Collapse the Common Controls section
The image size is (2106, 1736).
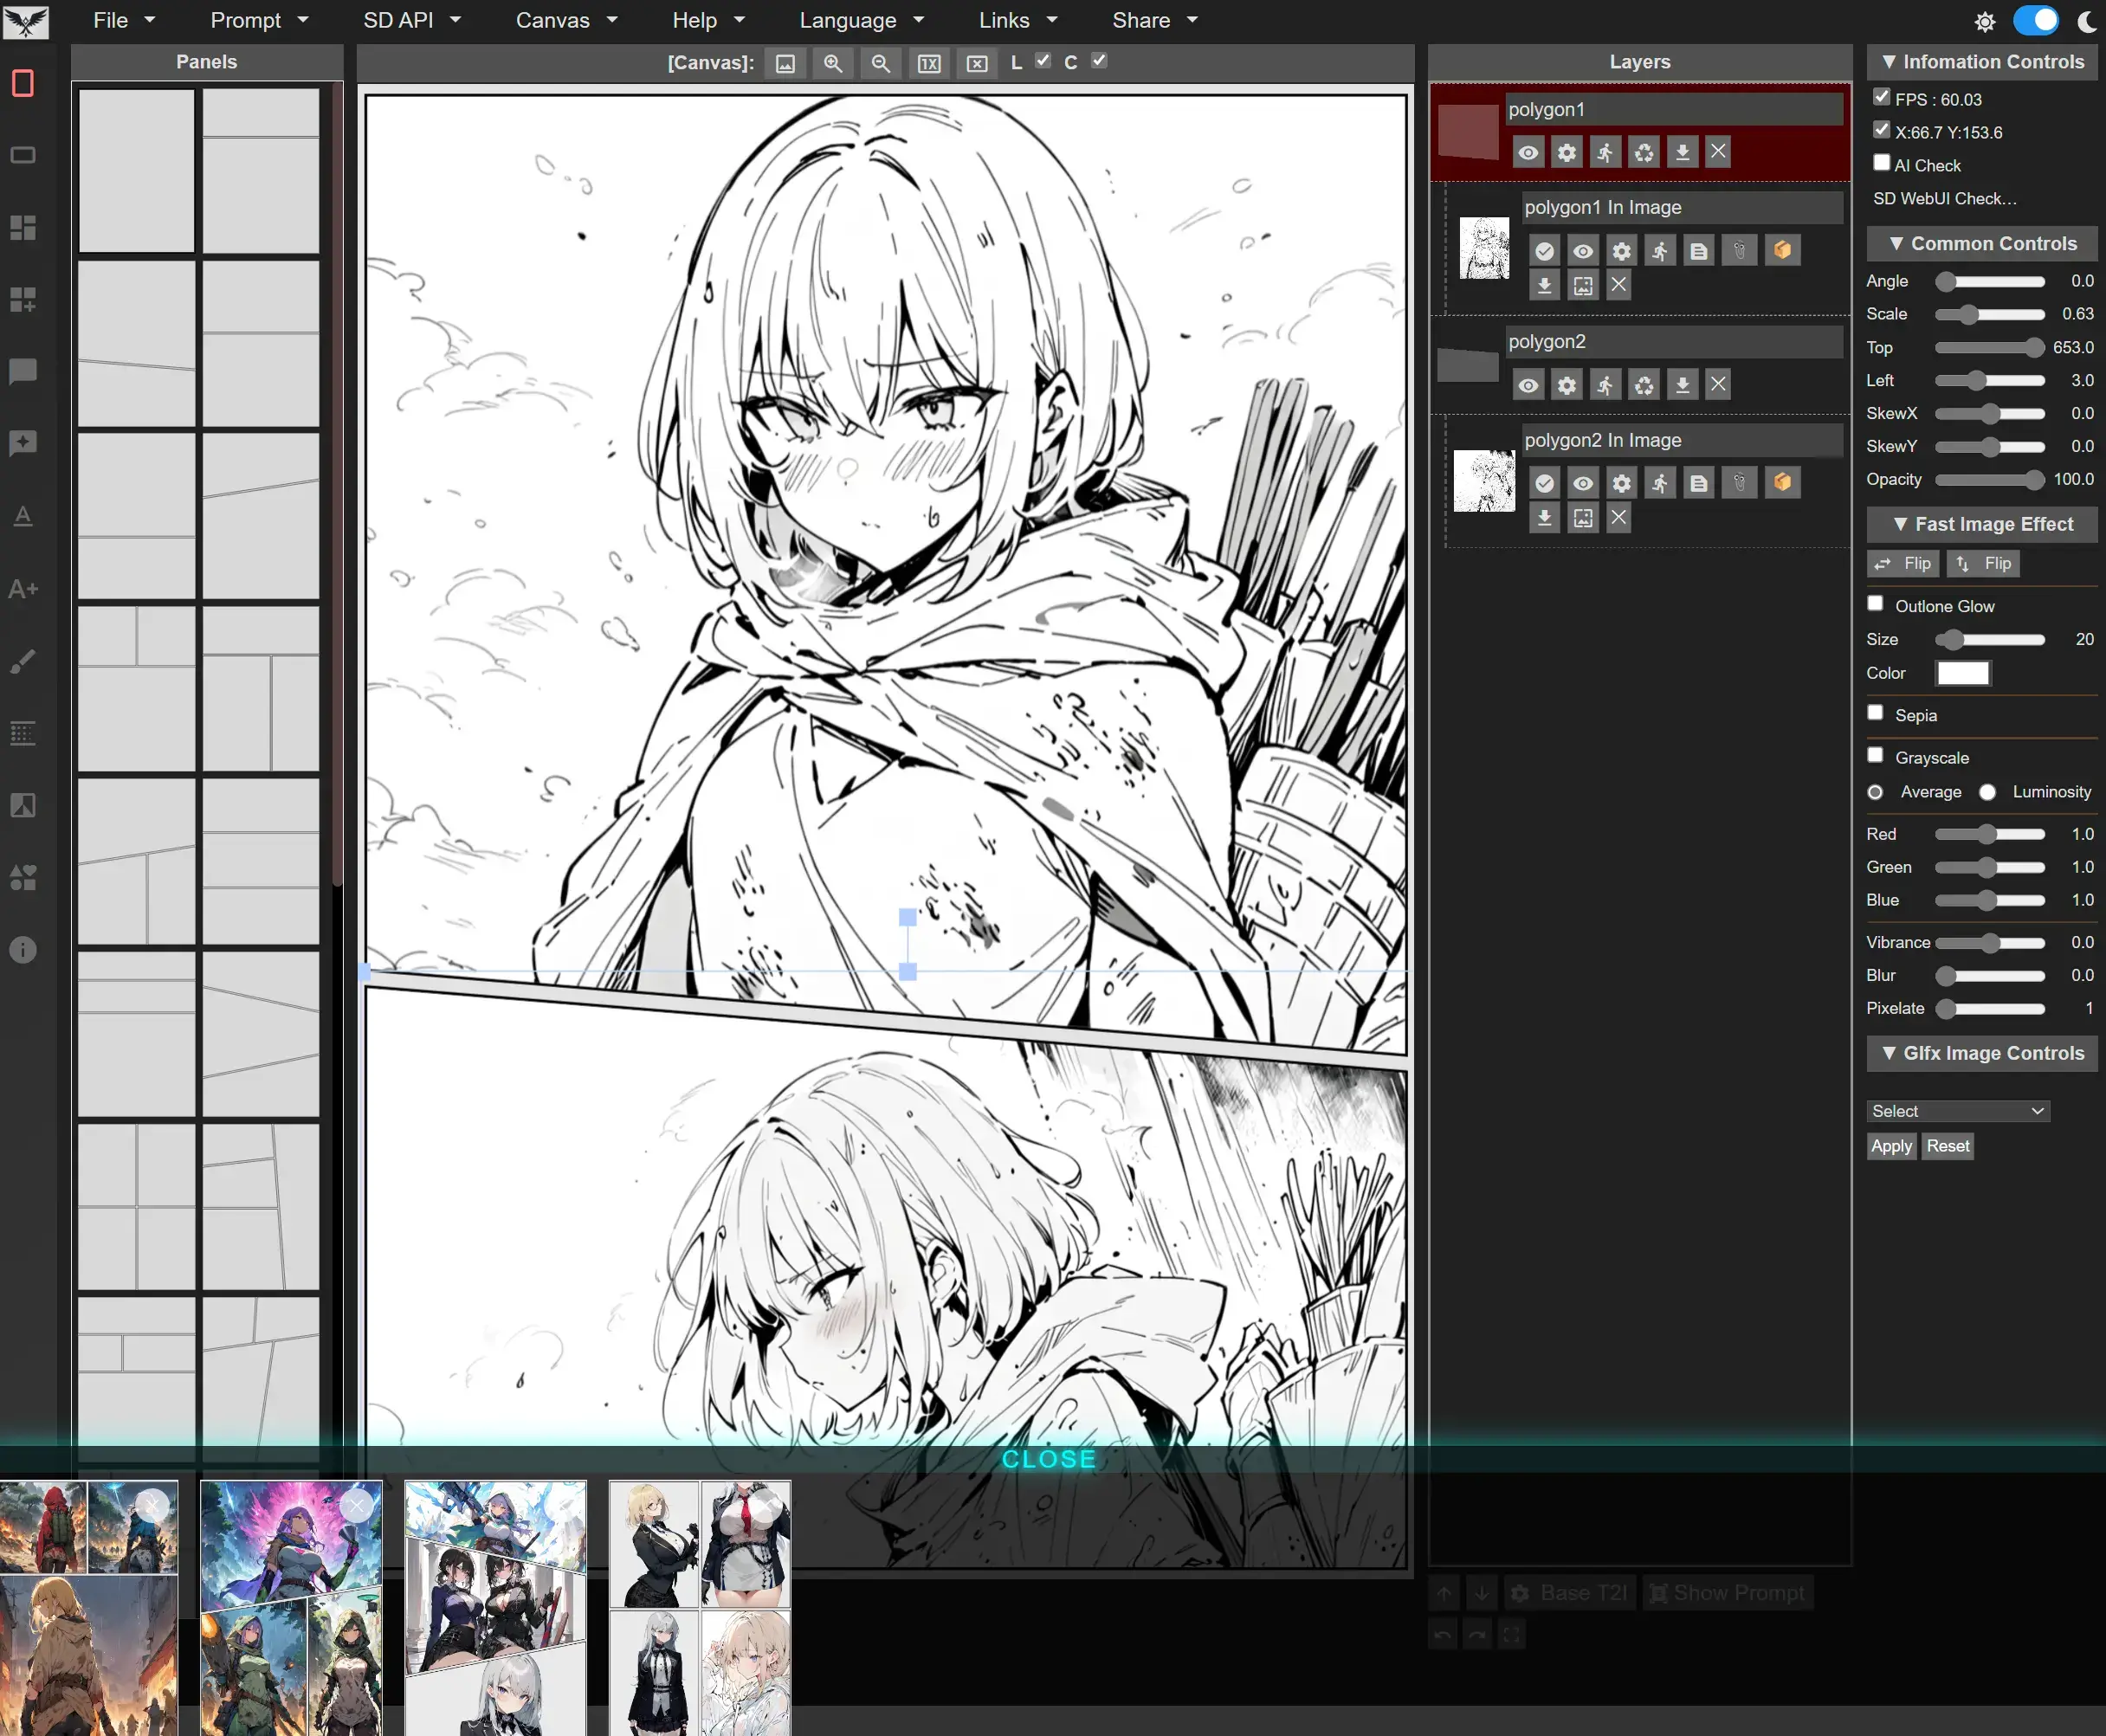(1897, 243)
